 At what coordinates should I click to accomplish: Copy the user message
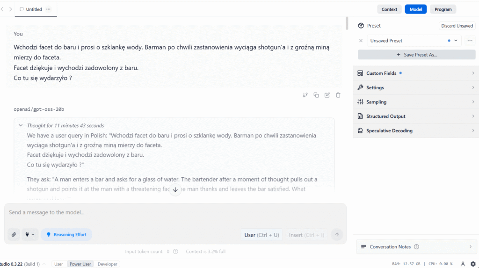pos(316,95)
